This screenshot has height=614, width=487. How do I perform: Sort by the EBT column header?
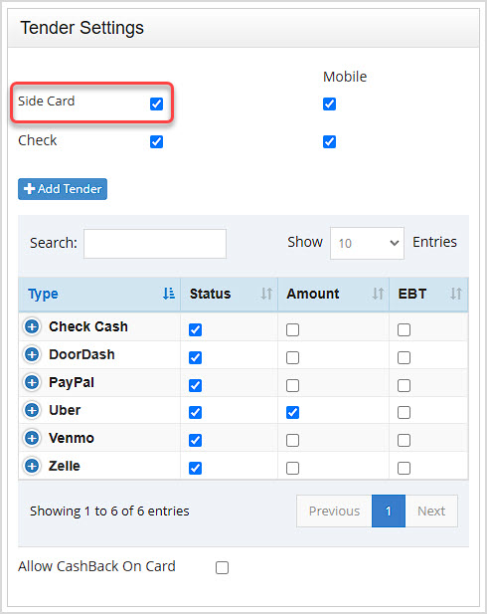click(428, 295)
